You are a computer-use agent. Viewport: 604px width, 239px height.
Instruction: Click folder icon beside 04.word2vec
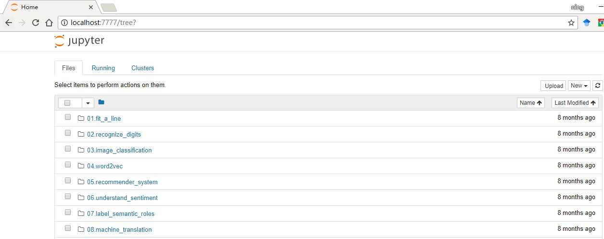[81, 166]
